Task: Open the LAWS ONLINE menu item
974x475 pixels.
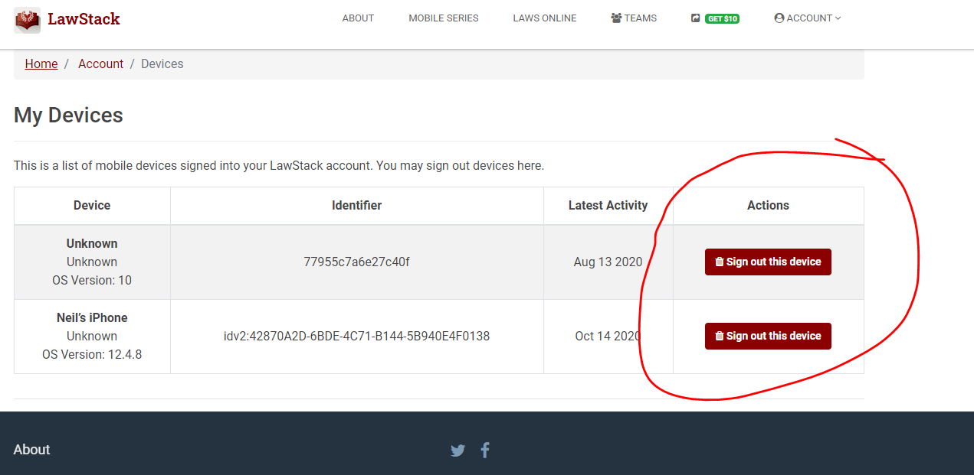Action: pos(545,18)
